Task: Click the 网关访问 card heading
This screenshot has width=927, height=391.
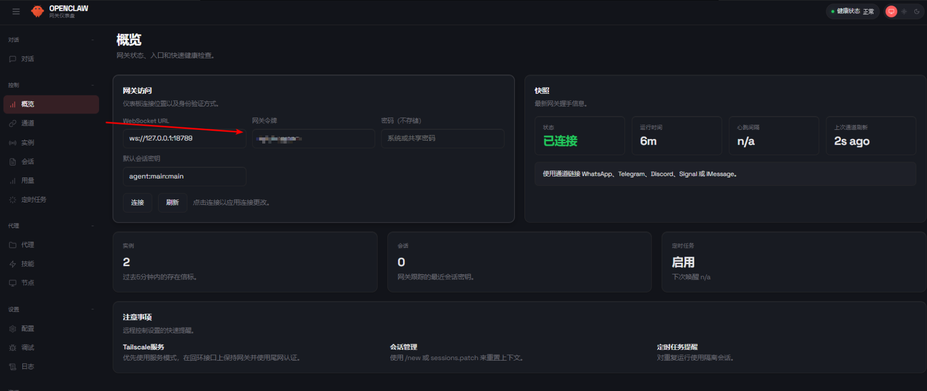Action: coord(137,91)
